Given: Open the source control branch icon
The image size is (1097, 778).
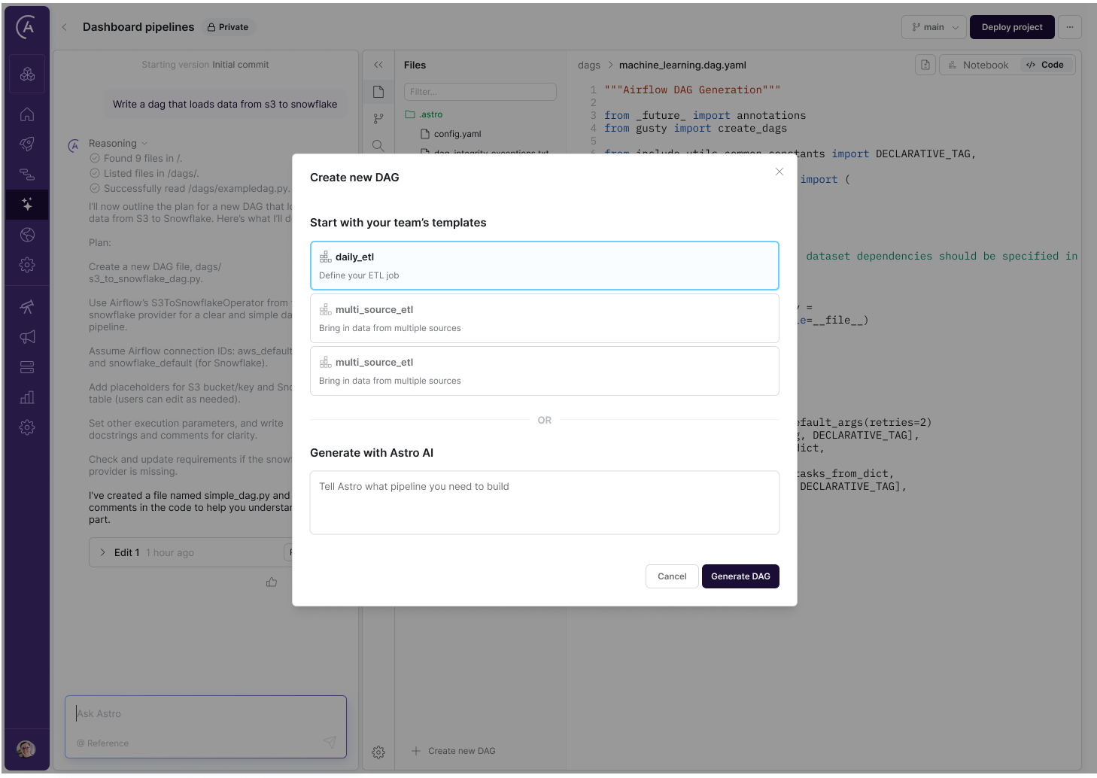Looking at the screenshot, I should pyautogui.click(x=378, y=119).
